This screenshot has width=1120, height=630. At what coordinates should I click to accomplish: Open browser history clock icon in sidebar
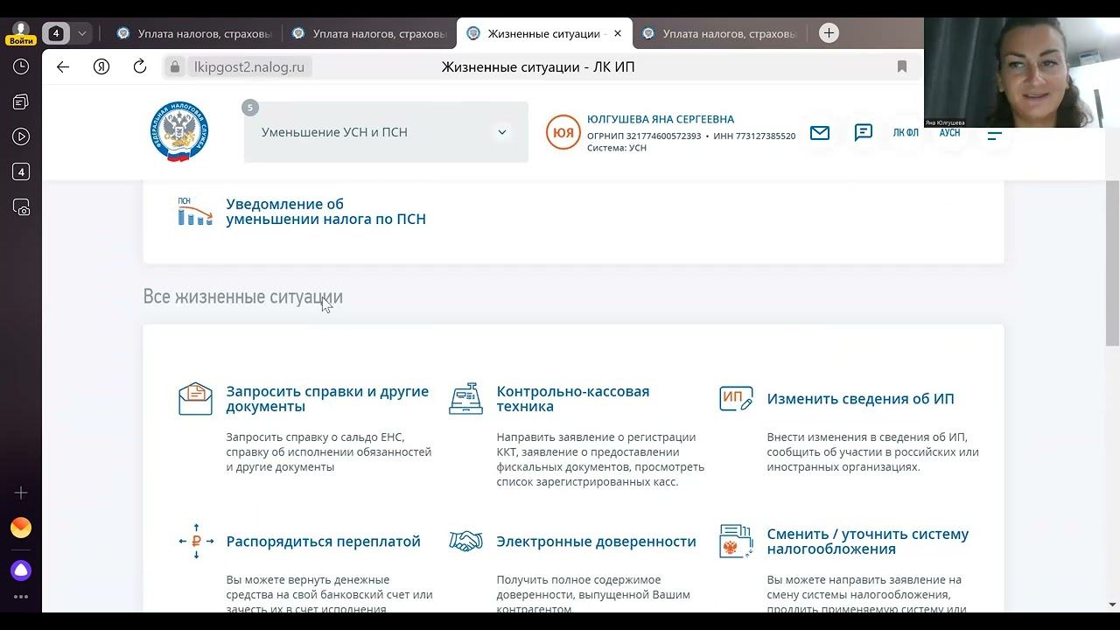(21, 66)
